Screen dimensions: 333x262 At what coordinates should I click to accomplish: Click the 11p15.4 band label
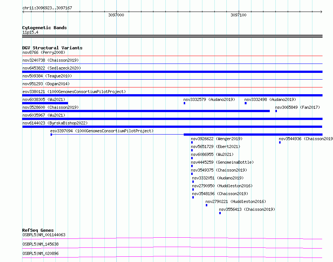[x=30, y=32]
